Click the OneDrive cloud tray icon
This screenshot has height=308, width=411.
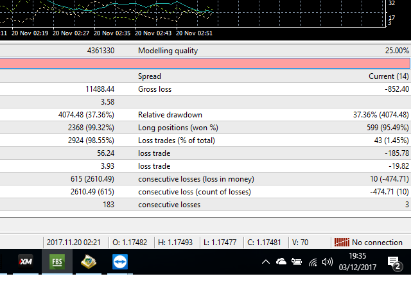(x=281, y=262)
